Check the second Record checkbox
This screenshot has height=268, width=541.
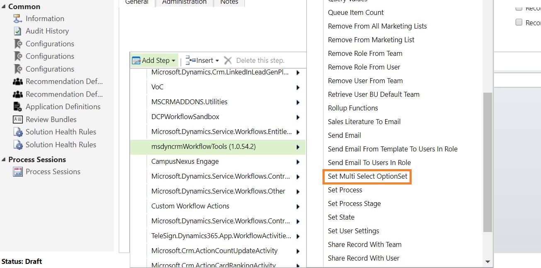point(519,22)
